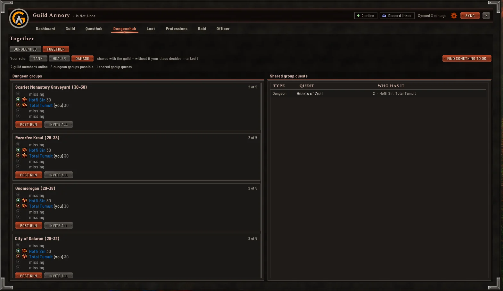Post run for Razorfen Kraul
This screenshot has width=503, height=291.
29,175
